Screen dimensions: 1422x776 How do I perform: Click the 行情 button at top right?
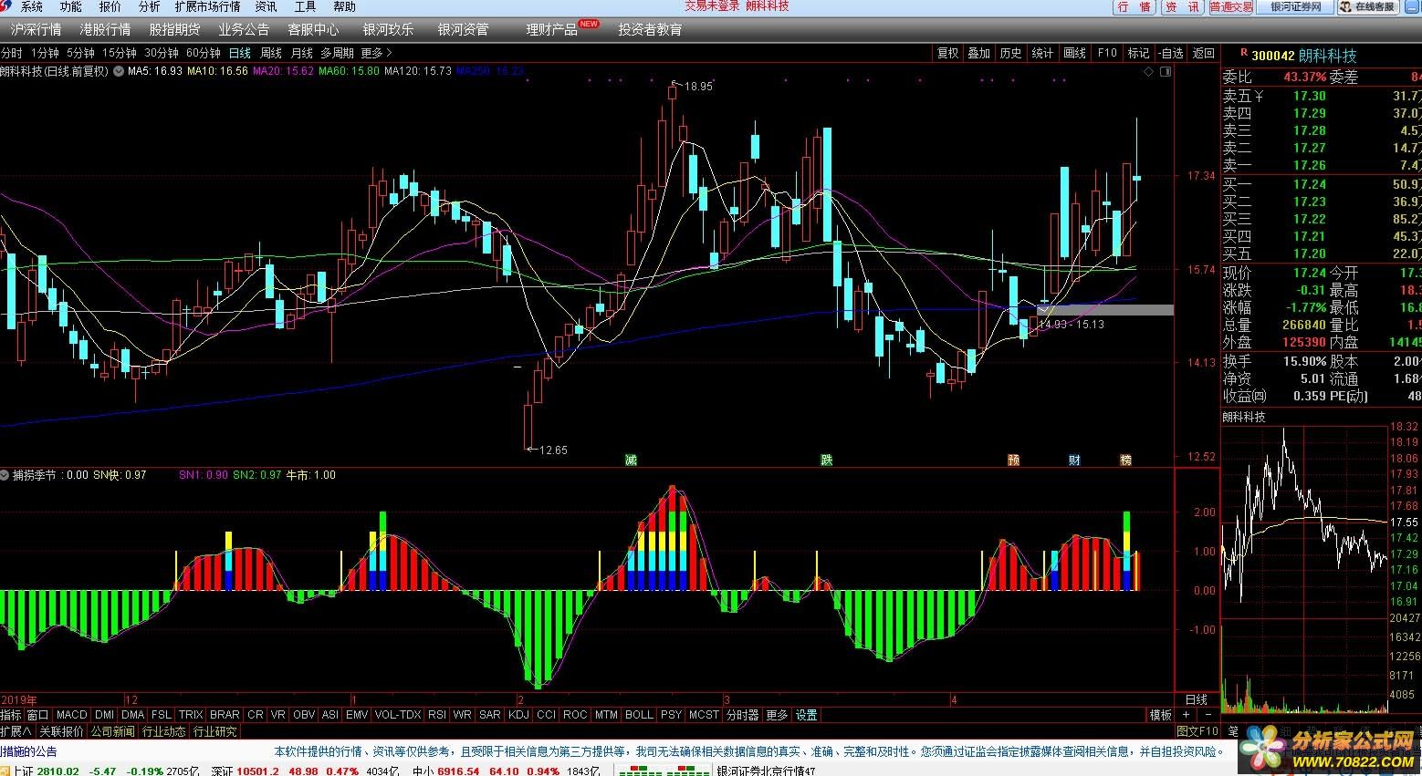[1135, 7]
